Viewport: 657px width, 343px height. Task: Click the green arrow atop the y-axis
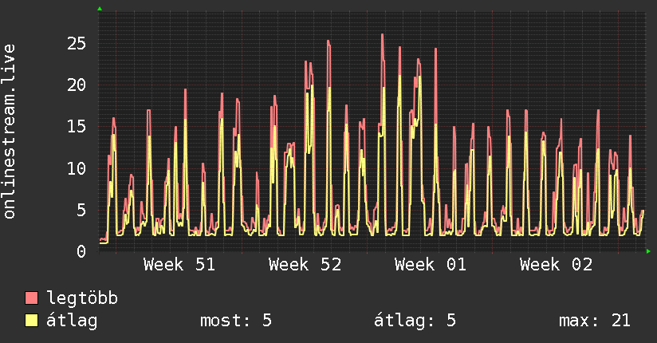(100, 9)
